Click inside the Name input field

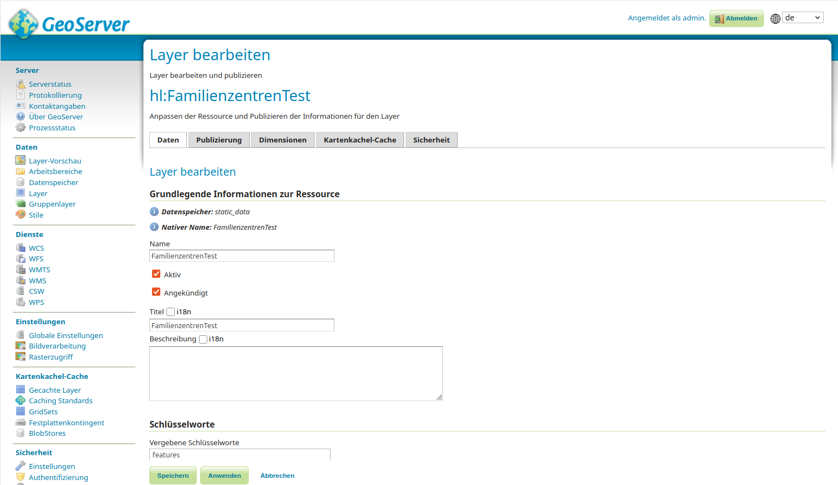tap(242, 256)
